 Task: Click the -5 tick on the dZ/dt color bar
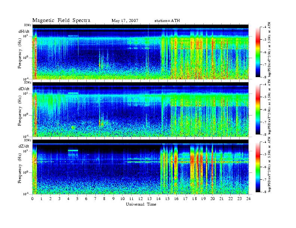coord(265,154)
